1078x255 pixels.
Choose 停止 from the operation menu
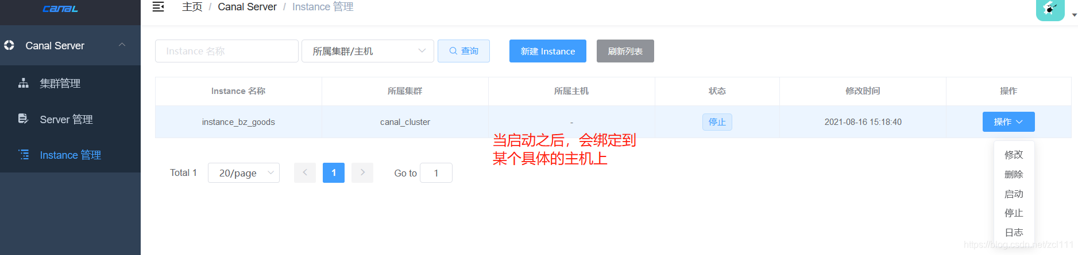point(1014,213)
